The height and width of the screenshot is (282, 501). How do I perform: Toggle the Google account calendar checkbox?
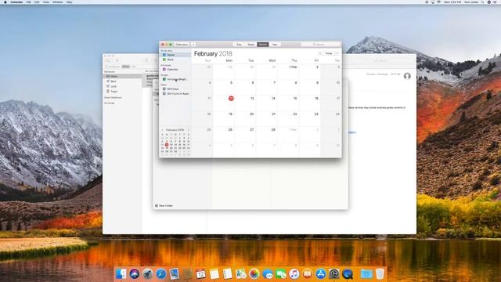[x=164, y=79]
